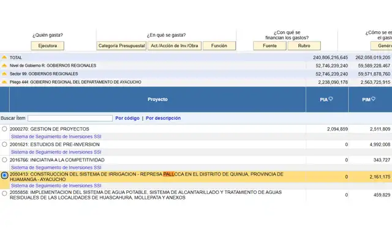The width and height of the screenshot is (392, 230).
Task: Select the Función button
Action: pos(219,46)
